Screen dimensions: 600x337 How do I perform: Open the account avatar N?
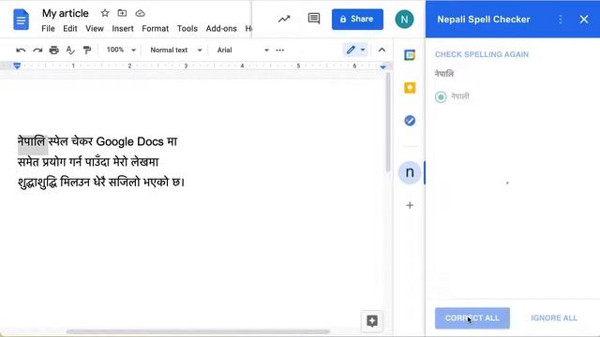[404, 19]
